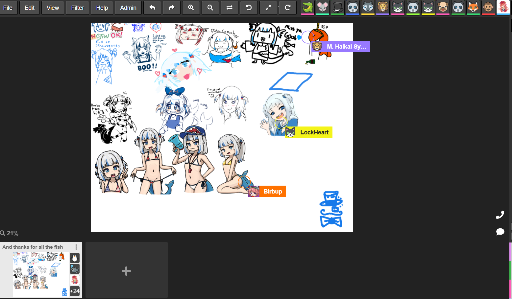The height and width of the screenshot is (299, 512).
Task: Open the View menu
Action: coord(53,8)
